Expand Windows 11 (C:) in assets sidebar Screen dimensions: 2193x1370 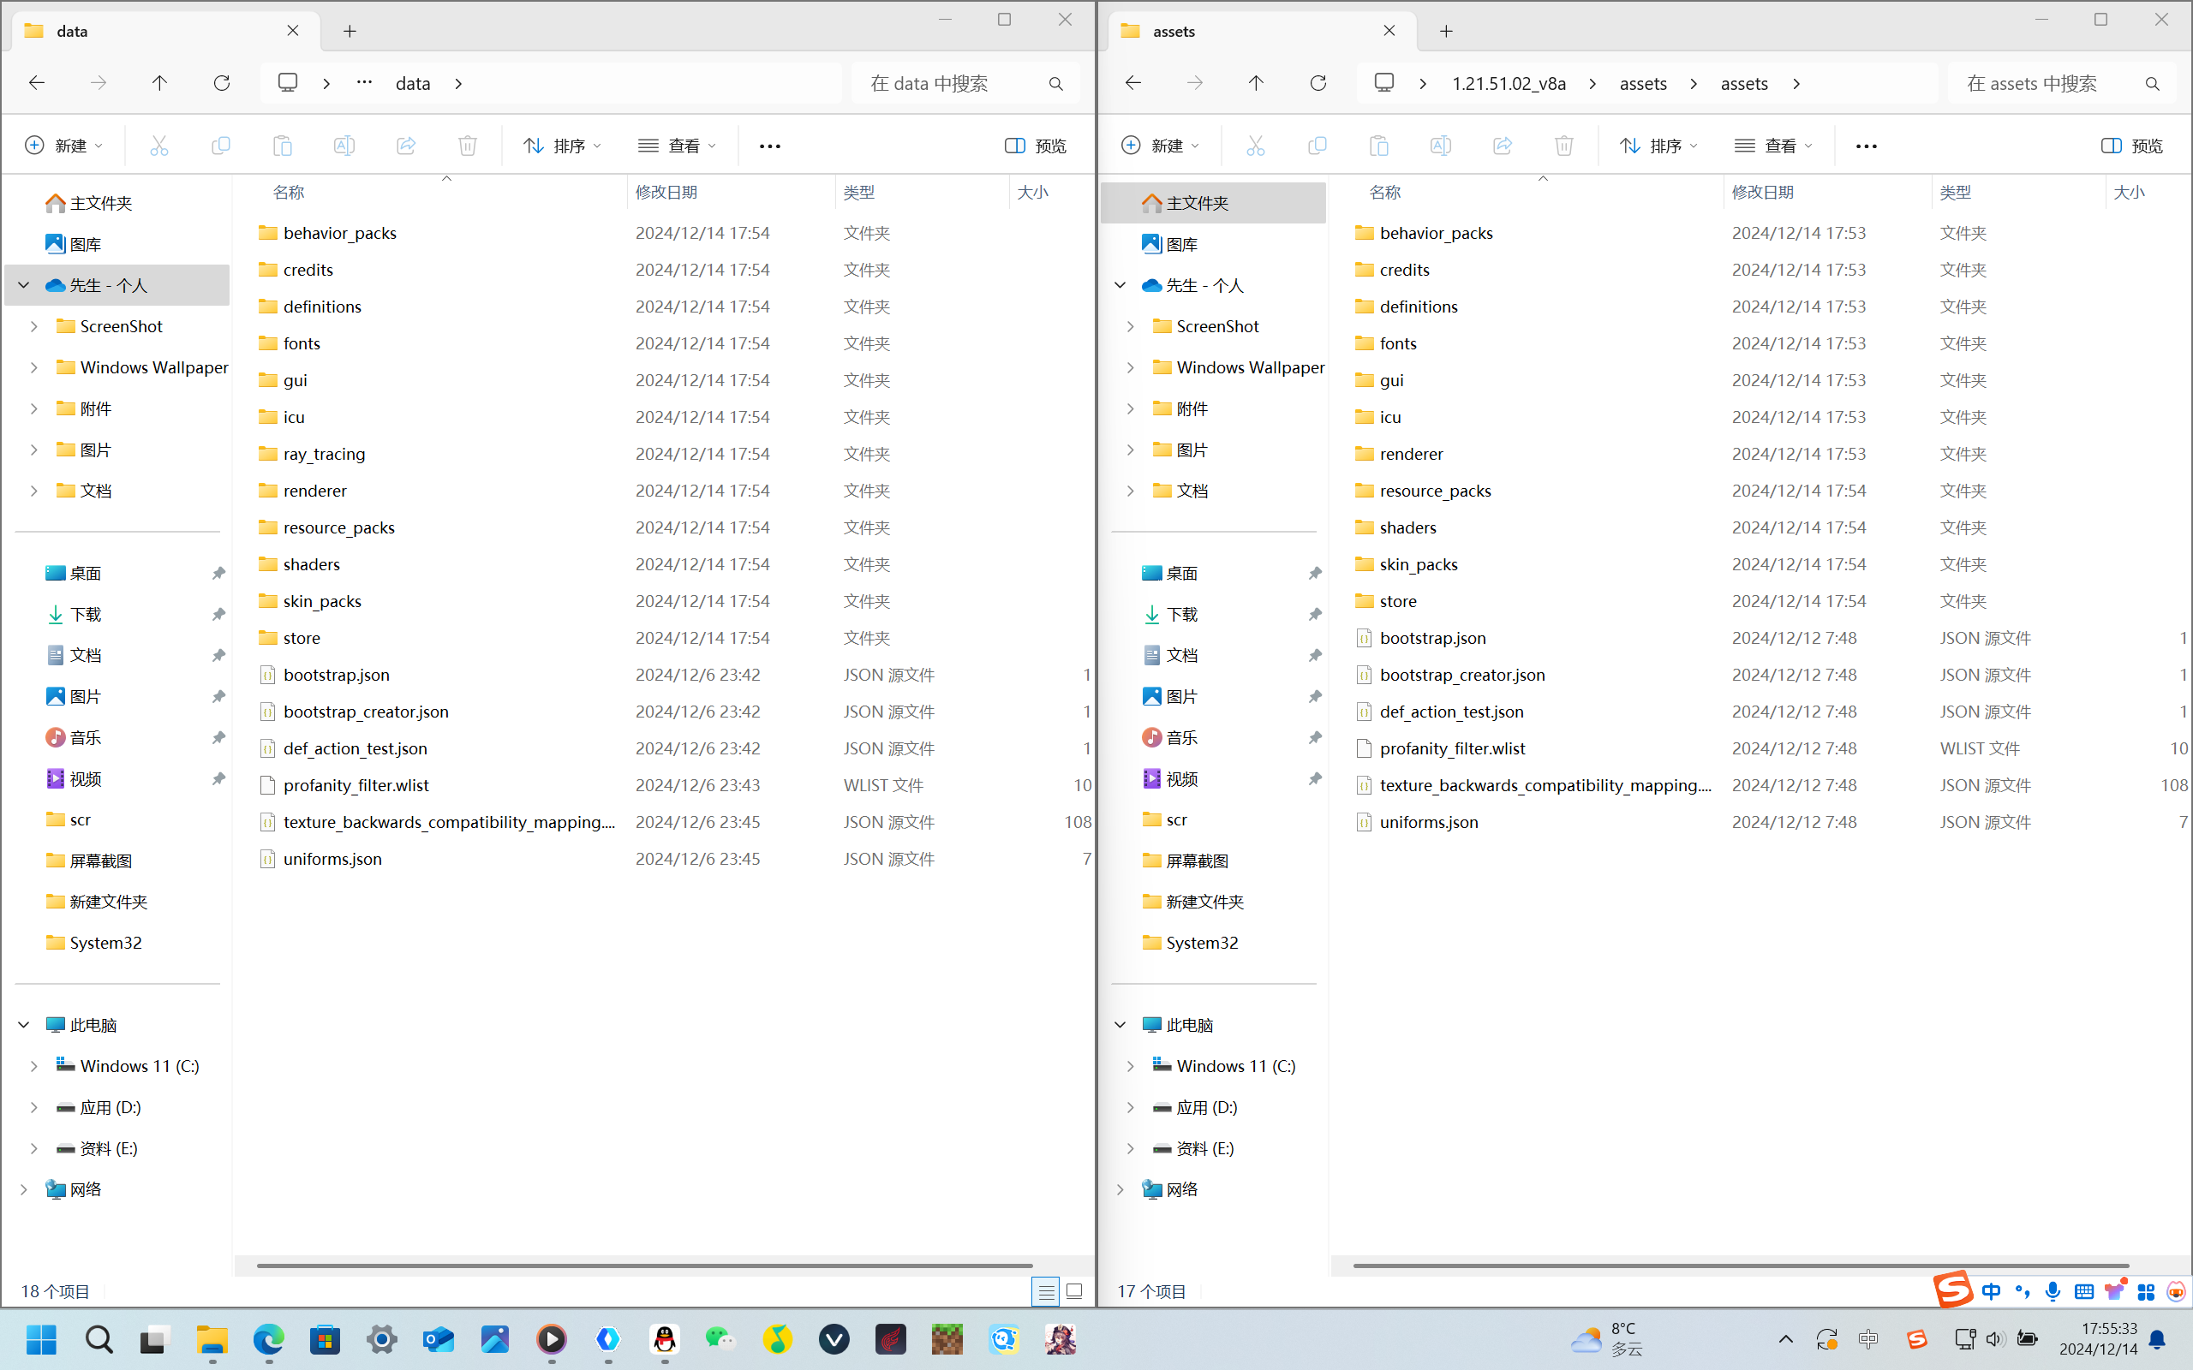click(1130, 1065)
